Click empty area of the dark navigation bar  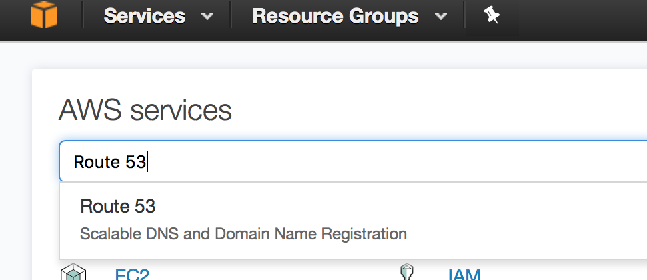click(x=580, y=17)
